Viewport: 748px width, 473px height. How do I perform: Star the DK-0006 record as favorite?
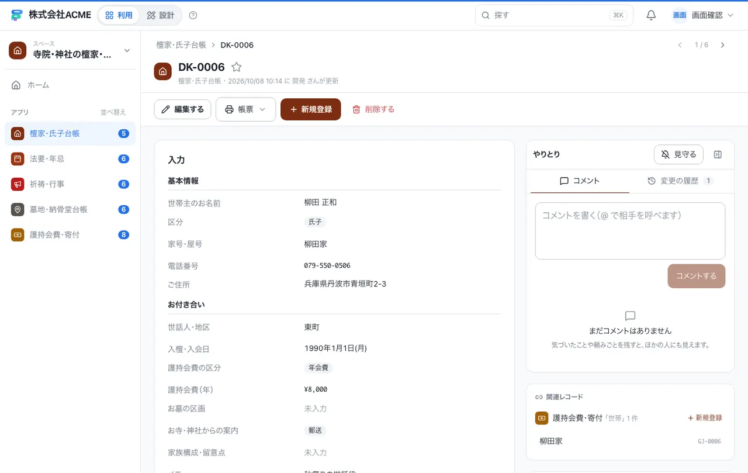coord(237,67)
